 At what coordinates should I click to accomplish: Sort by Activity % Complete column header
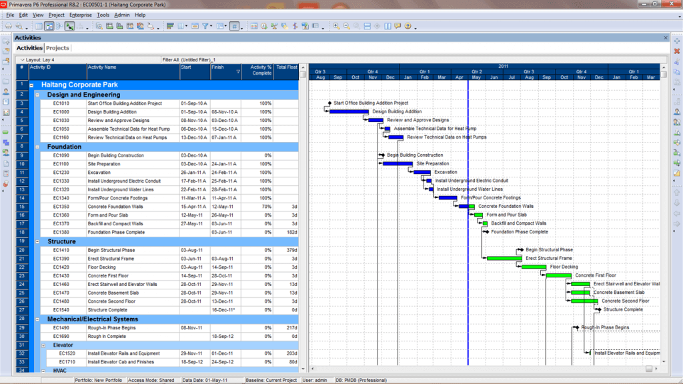(257, 72)
